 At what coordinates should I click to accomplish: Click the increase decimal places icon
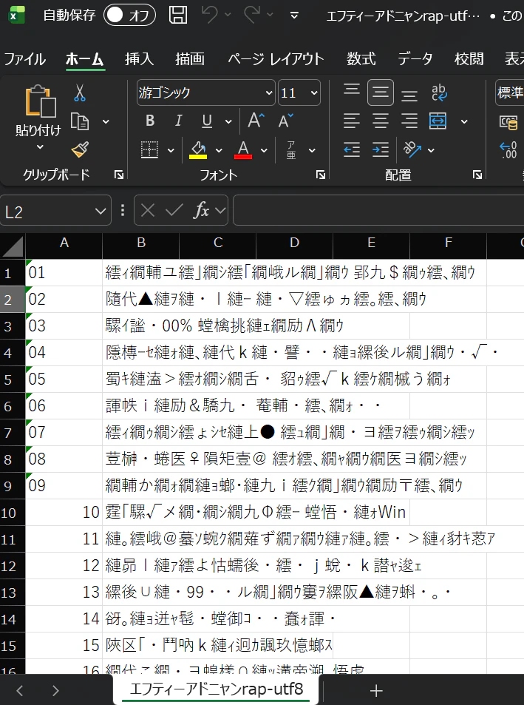(x=508, y=149)
